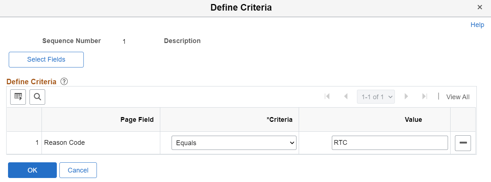Close the Define Criteria dialog
The width and height of the screenshot is (491, 182).
(x=480, y=7)
